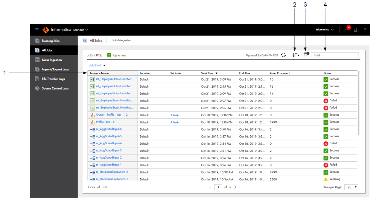
Task: Open the Add Field dropdown
Action: point(97,65)
